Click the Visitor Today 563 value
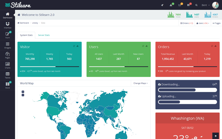Viewport: 222px width, 139px height. click(x=69, y=59)
